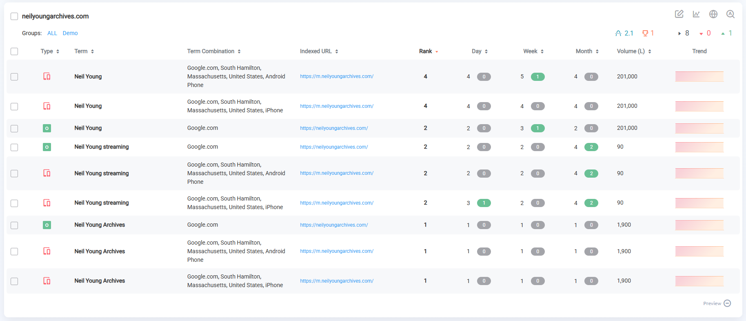Click trend bar for Neil Young streaming Google.com row
Viewport: 746px width, 321px height.
[699, 147]
